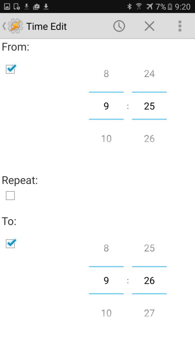Tap the clock icon in the toolbar
Viewport: 195px width, 347px height.
(x=119, y=26)
